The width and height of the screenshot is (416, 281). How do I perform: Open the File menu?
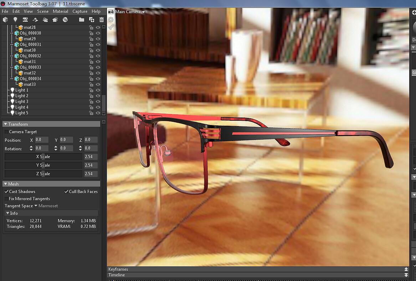(5, 11)
